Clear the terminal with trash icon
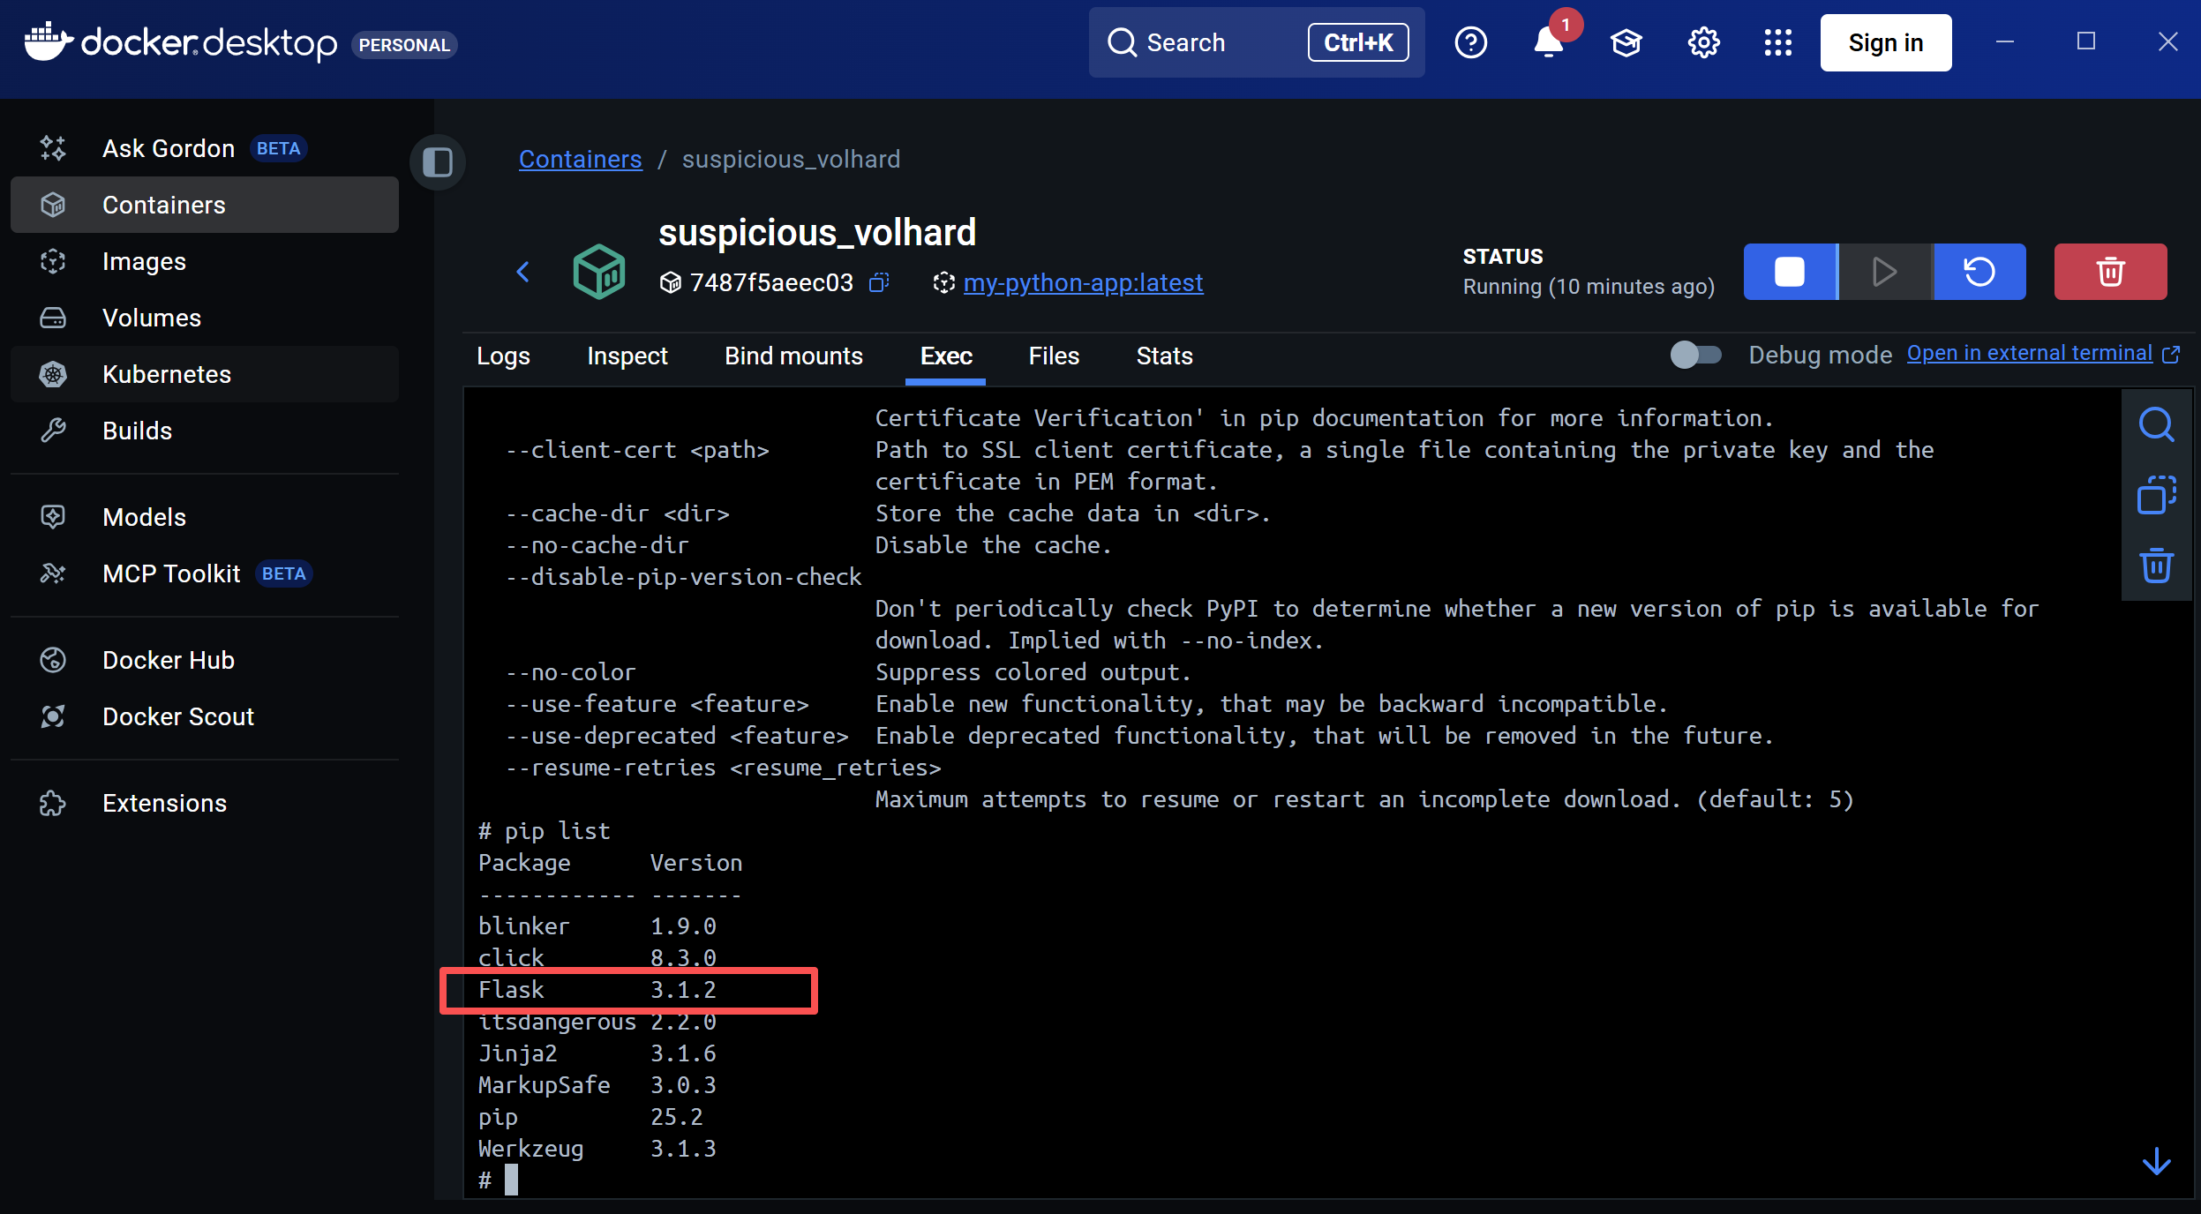The image size is (2201, 1214). pyautogui.click(x=2156, y=566)
